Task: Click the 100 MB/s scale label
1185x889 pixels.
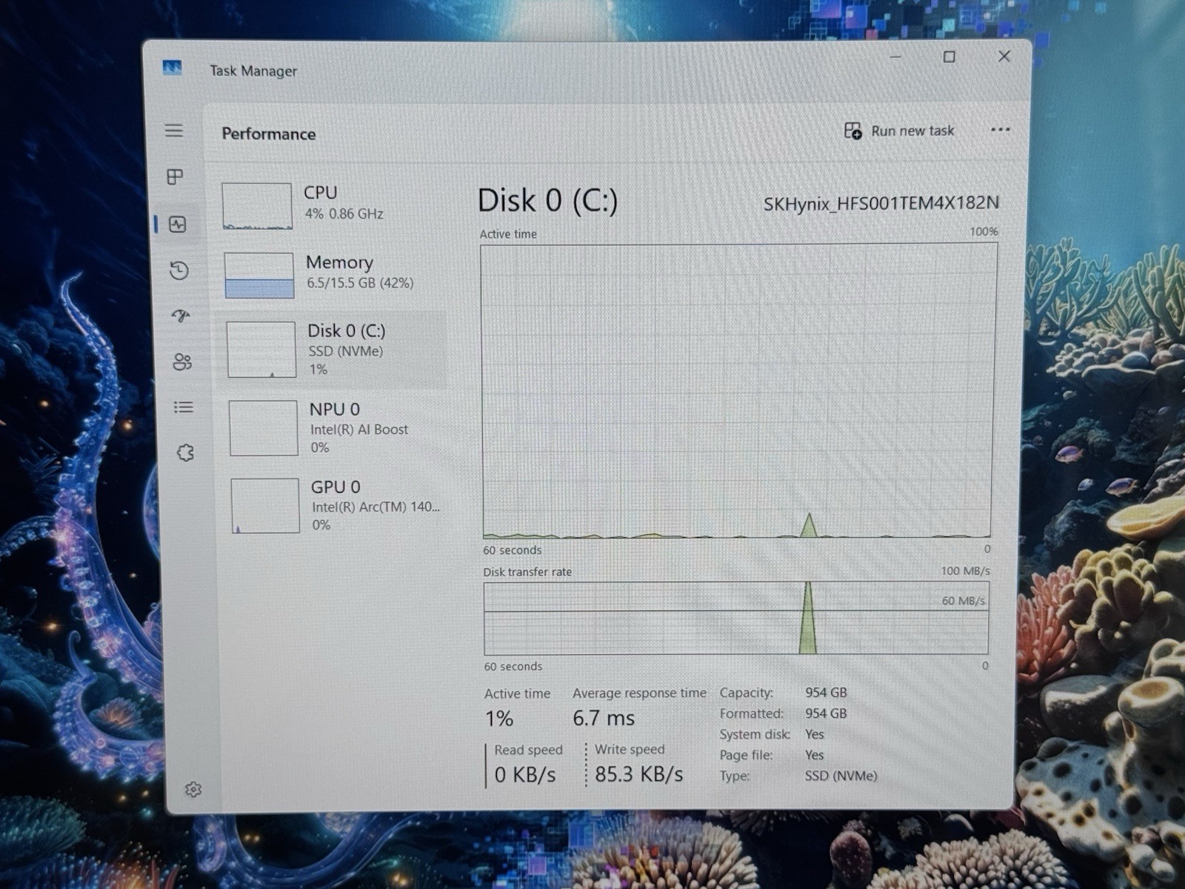Action: [x=965, y=571]
